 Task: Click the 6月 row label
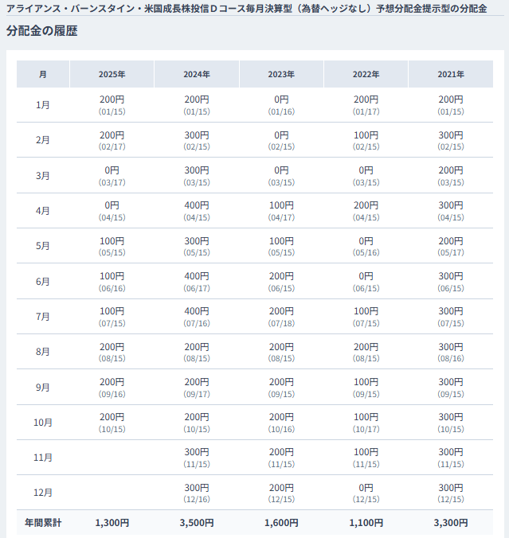coord(43,281)
